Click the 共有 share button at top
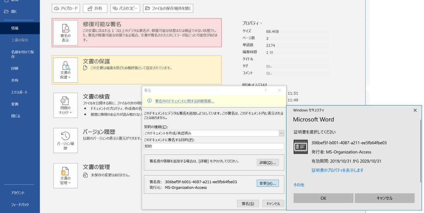424x213 pixels. coord(95,8)
